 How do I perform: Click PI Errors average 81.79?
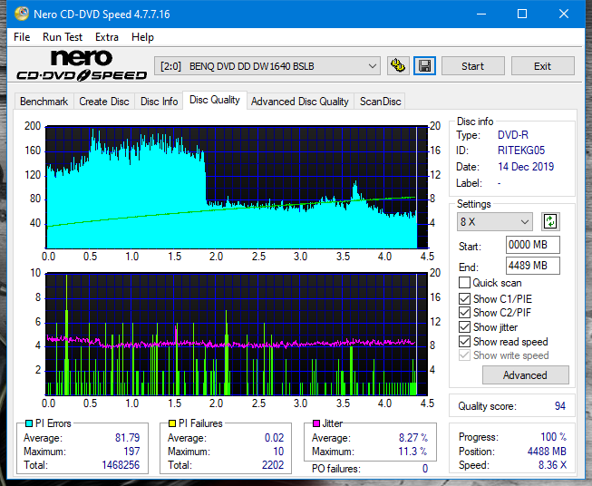(x=127, y=438)
